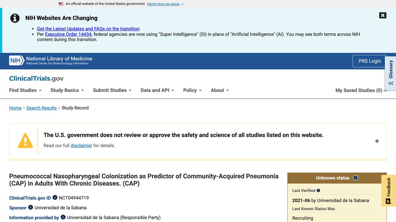
Task: Select the NCT04944719 identifier text
Action: pyautogui.click(x=74, y=198)
